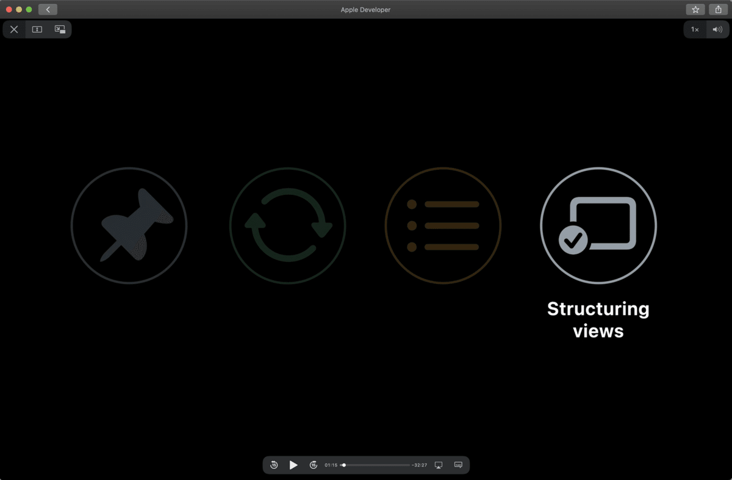Enter picture-in-picture mode
This screenshot has height=480, width=732.
[60, 29]
